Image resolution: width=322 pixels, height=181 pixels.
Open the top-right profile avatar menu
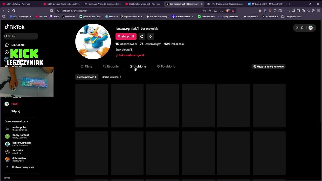(310, 28)
